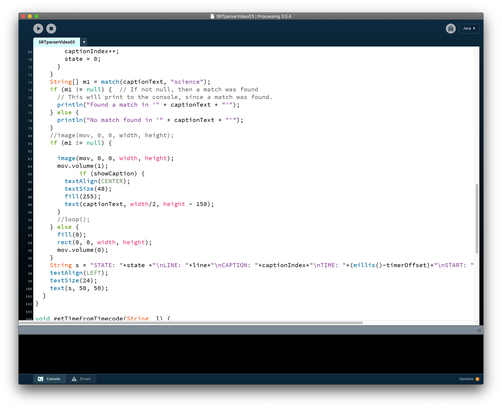
Task: Open the tab arrow menu beside SRTparserVideo03
Action: pos(84,42)
